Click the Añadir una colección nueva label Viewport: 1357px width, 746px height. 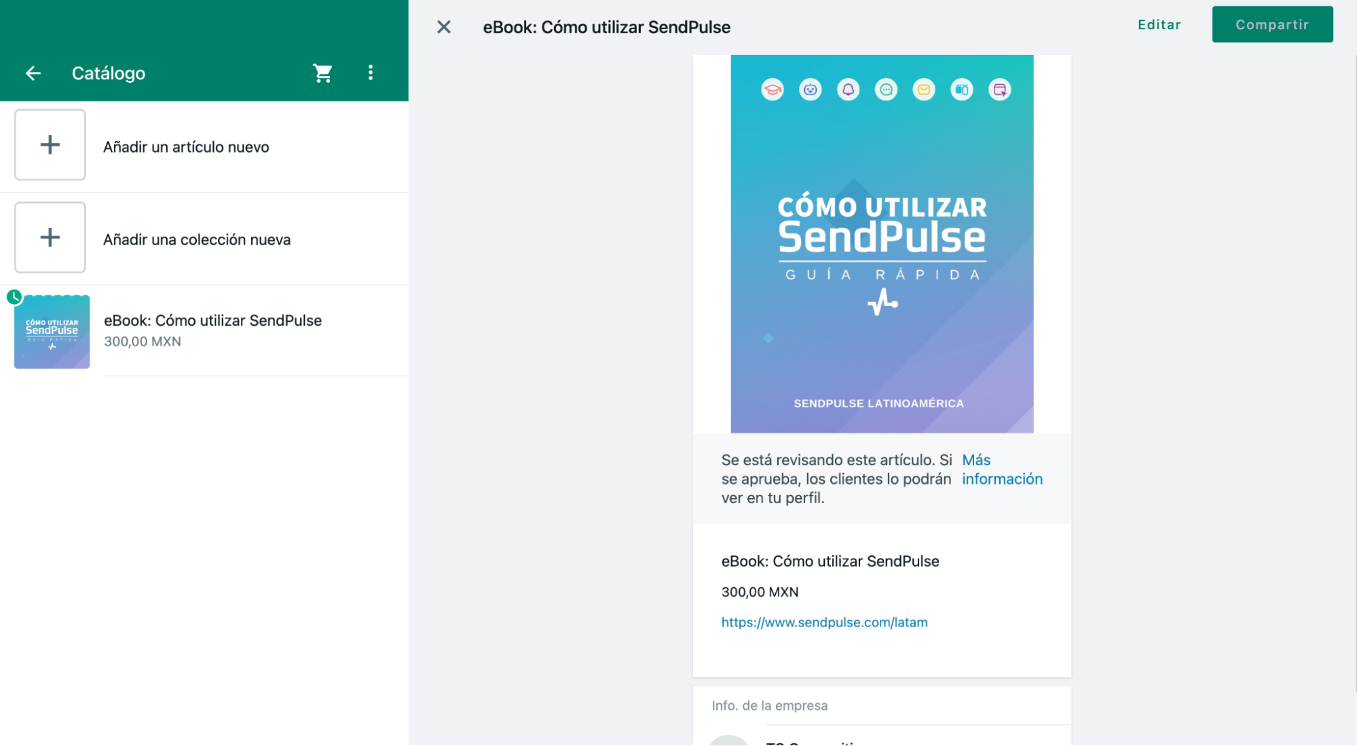(x=197, y=240)
